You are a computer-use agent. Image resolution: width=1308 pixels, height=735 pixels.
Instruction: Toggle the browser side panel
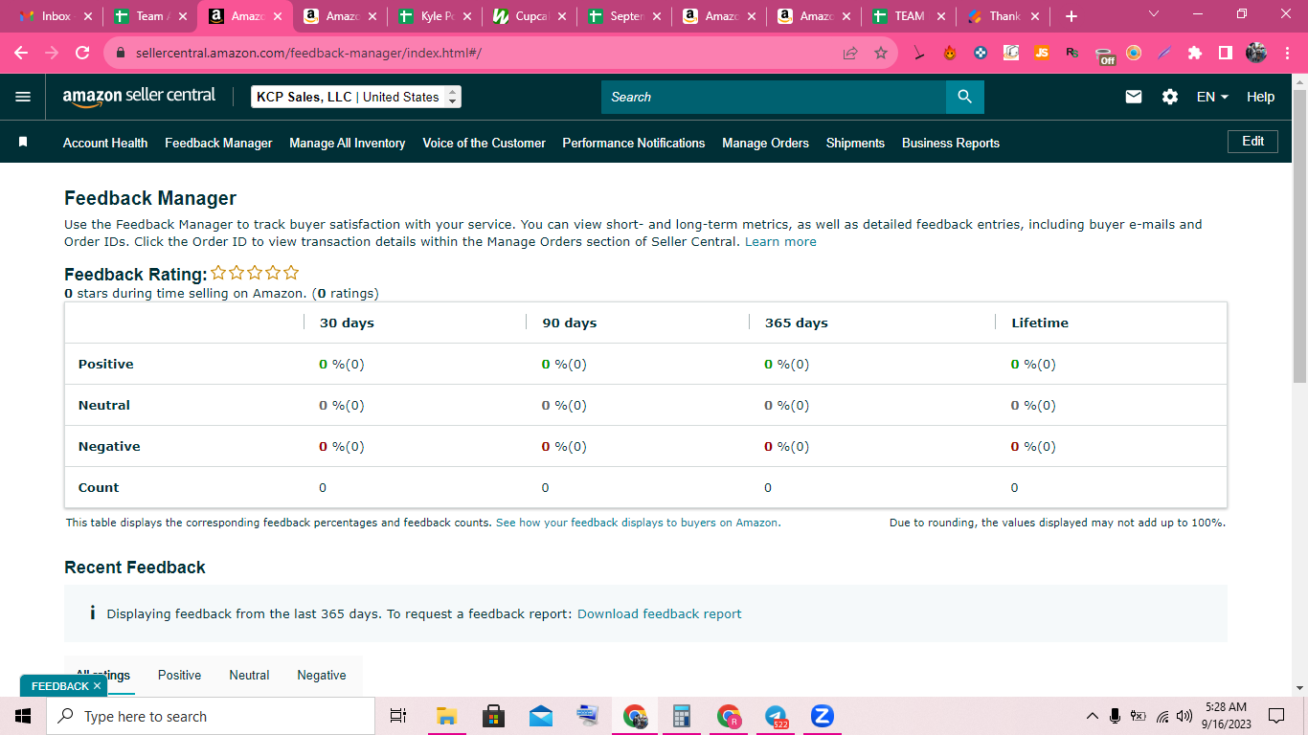coord(1226,54)
